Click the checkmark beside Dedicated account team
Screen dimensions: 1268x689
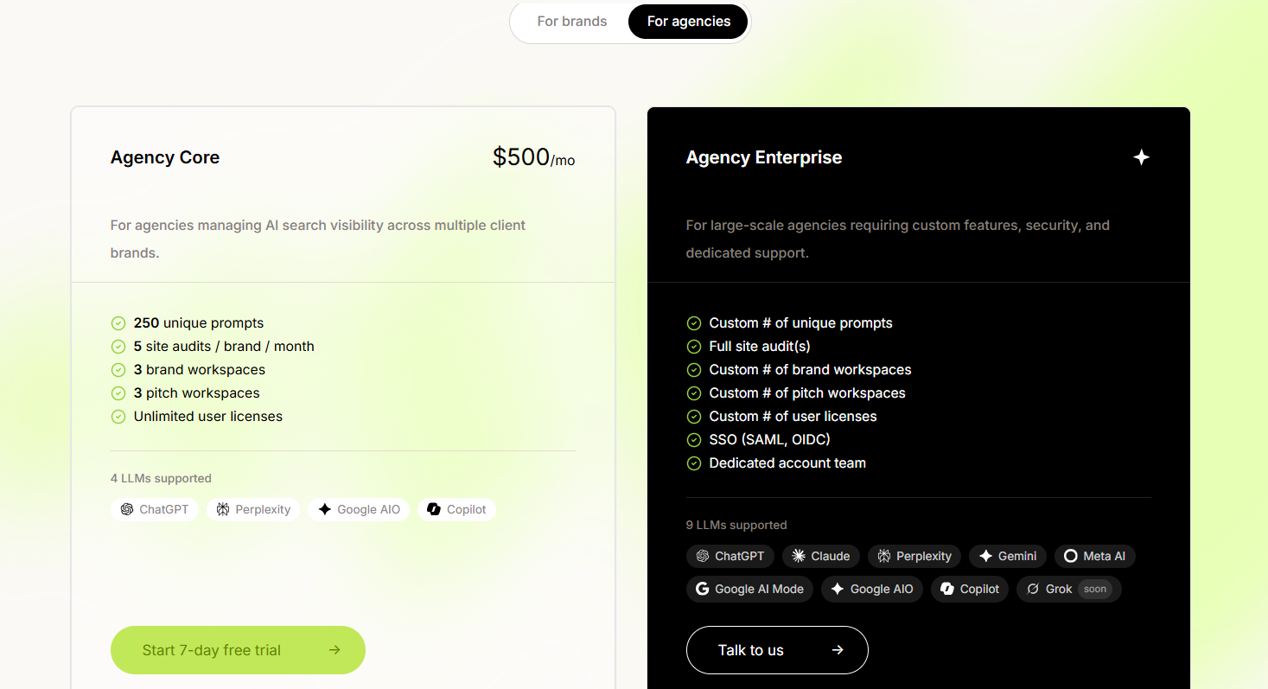(x=693, y=463)
